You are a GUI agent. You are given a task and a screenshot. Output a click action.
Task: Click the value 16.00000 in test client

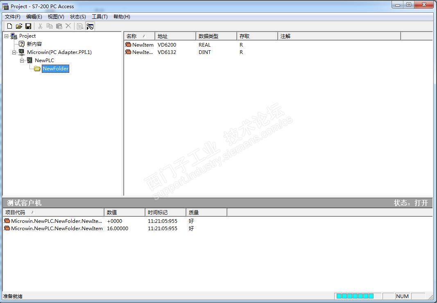(x=118, y=229)
